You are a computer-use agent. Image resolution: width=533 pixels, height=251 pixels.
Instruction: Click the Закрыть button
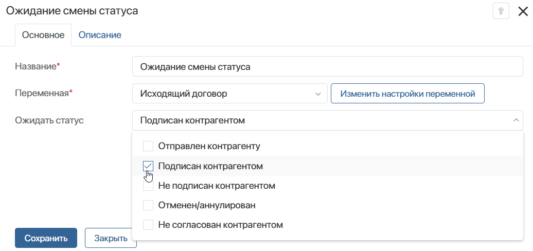[x=111, y=238]
